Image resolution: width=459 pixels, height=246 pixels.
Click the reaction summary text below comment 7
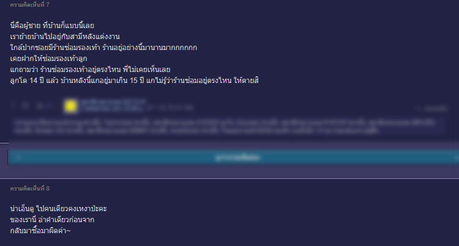(225, 126)
